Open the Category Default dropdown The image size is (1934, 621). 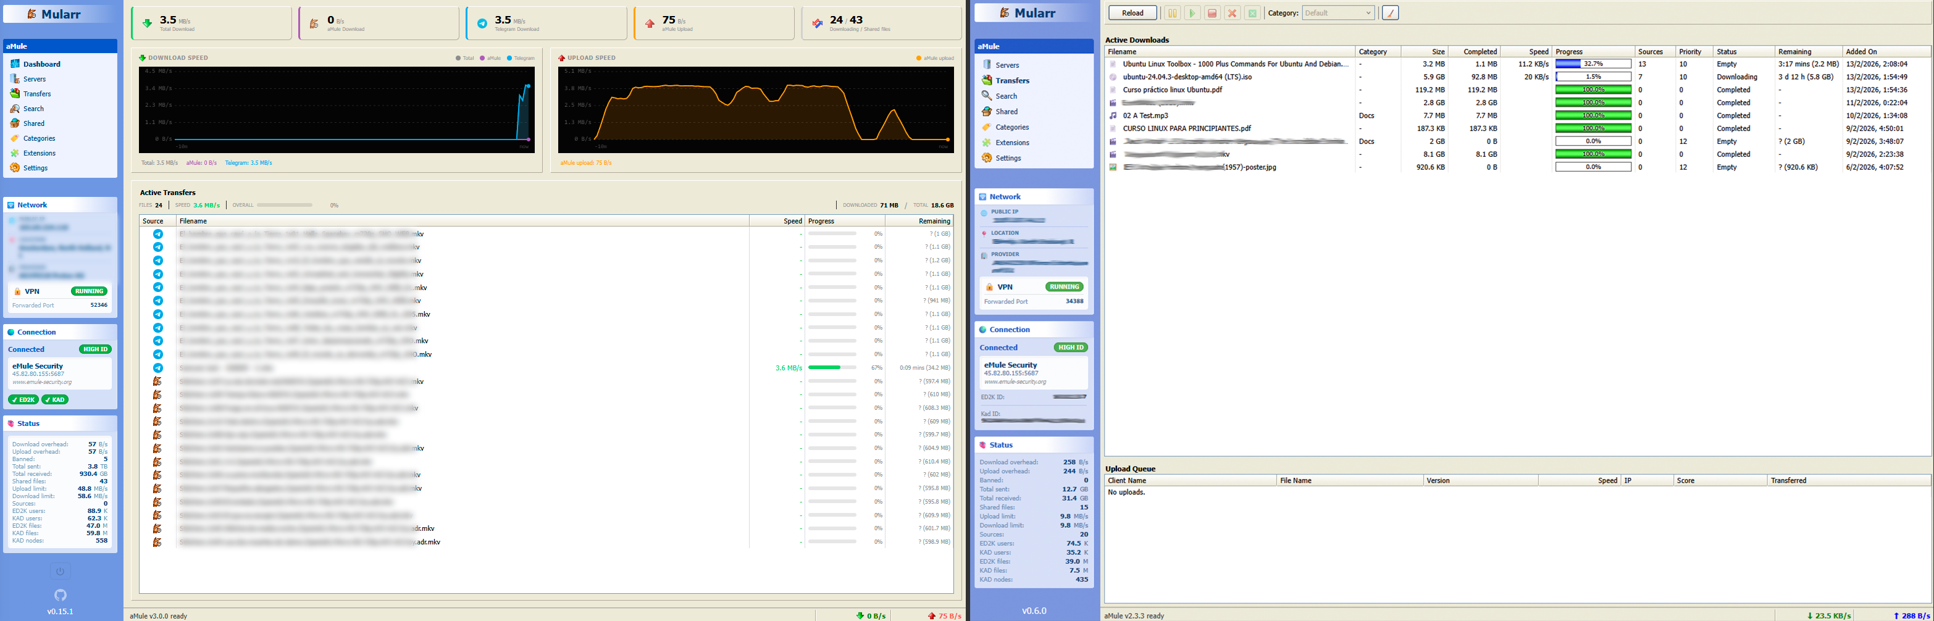(x=1338, y=13)
